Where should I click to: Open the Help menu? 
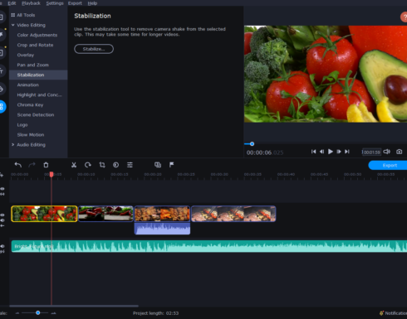[x=92, y=3]
